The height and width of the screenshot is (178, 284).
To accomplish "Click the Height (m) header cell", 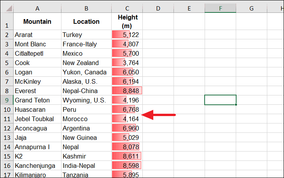I will (x=127, y=21).
